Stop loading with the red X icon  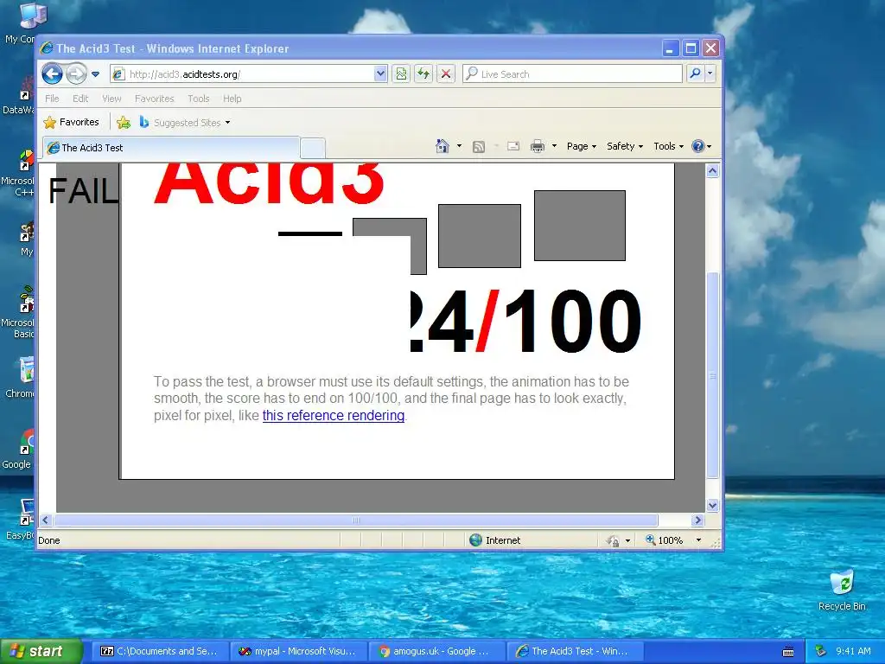446,74
